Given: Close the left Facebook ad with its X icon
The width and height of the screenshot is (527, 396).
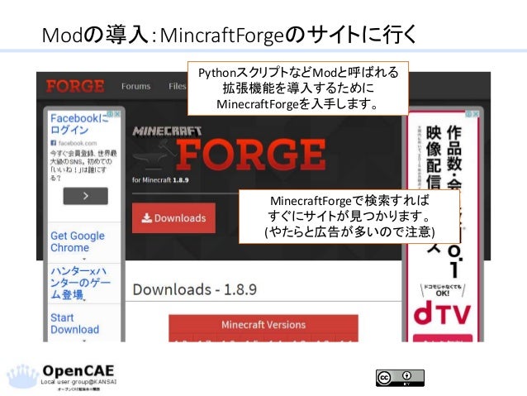Looking at the screenshot, I should point(117,114).
